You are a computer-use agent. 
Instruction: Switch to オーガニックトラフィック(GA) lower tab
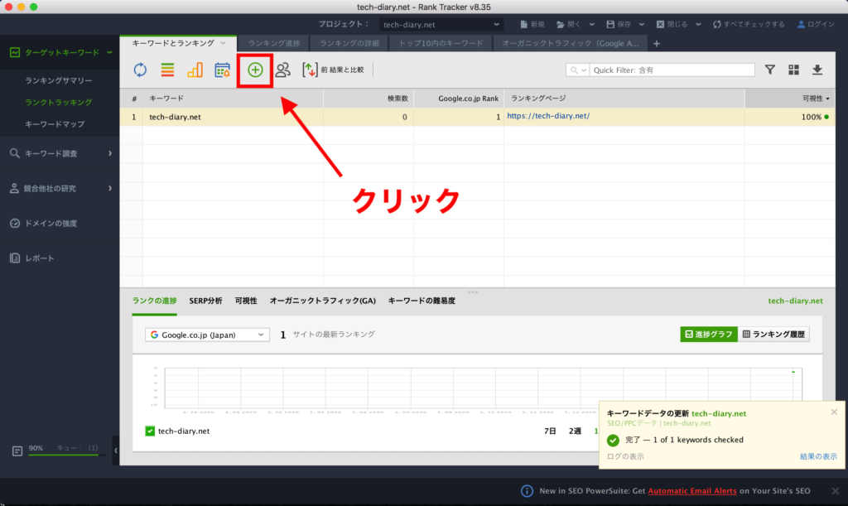click(x=322, y=301)
